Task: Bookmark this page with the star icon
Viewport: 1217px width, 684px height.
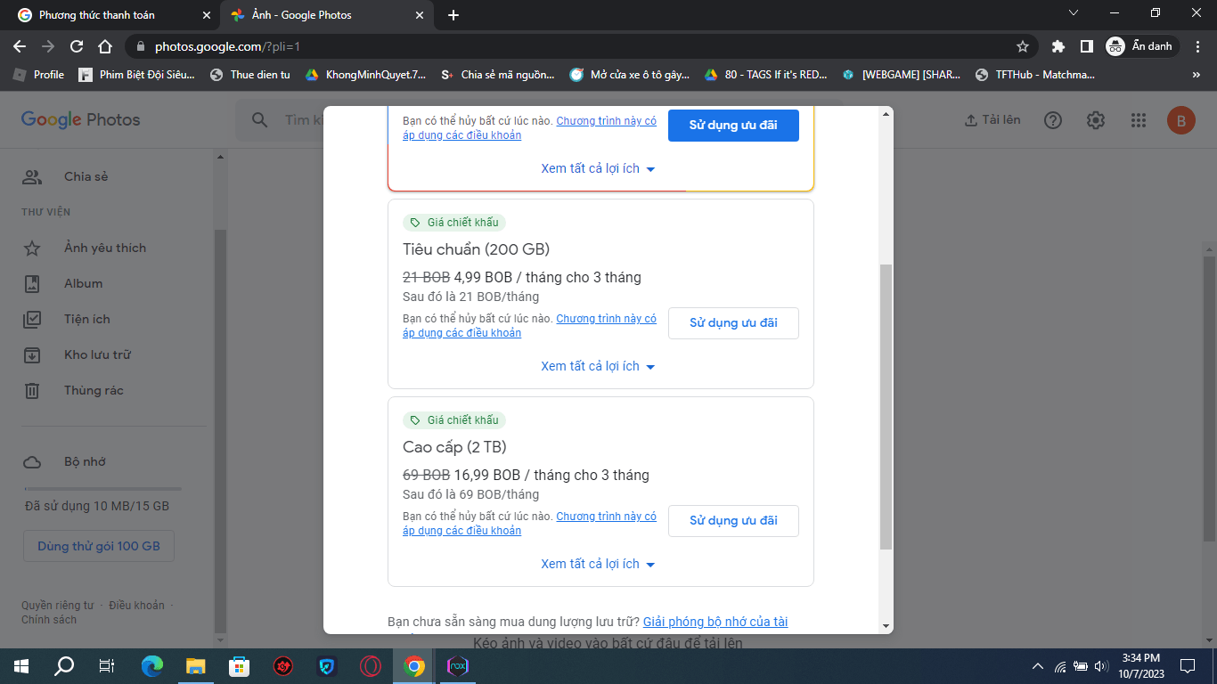Action: (x=1023, y=46)
